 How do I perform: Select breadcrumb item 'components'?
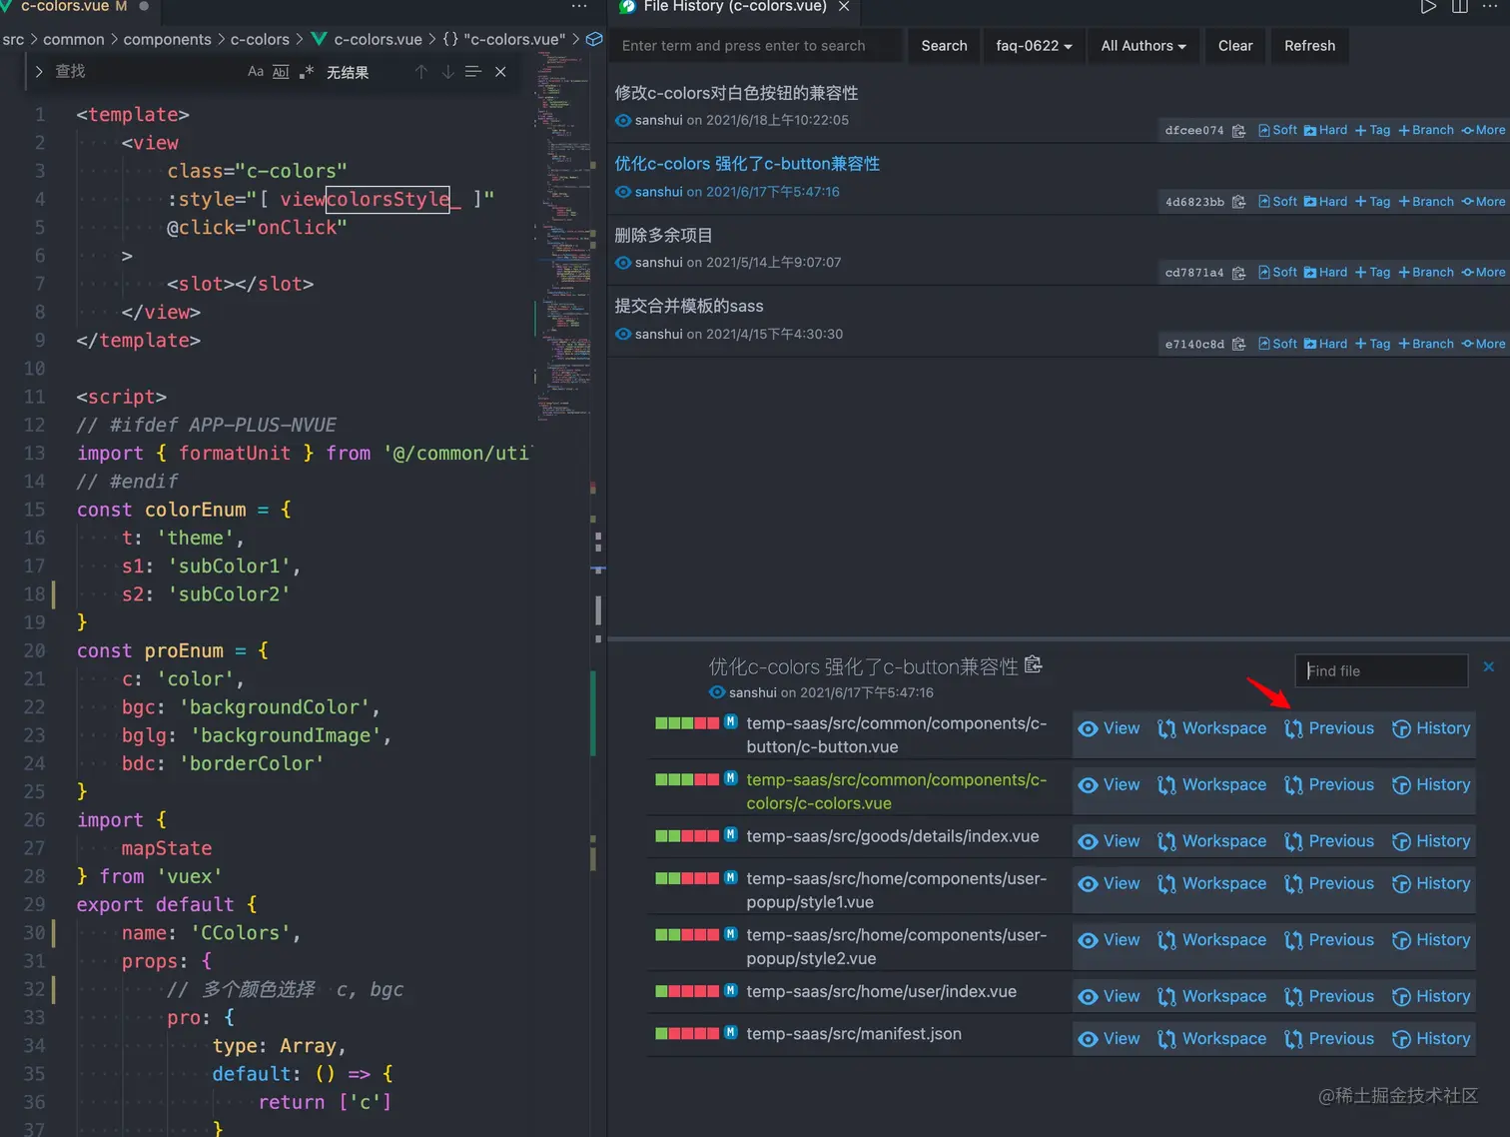point(167,39)
